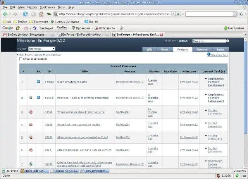
Task: Click in the URL address bar
Action: [114, 14]
